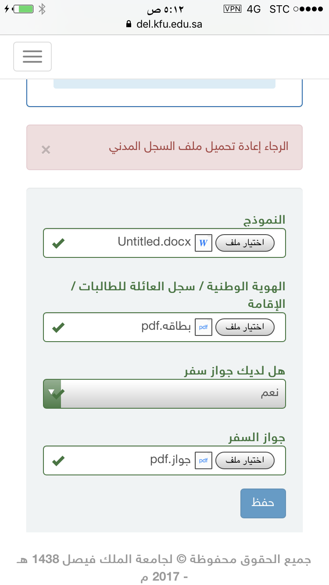This screenshot has width=329, height=585.
Task: Click the checkmark in جواز السفر field
Action: [x=58, y=460]
